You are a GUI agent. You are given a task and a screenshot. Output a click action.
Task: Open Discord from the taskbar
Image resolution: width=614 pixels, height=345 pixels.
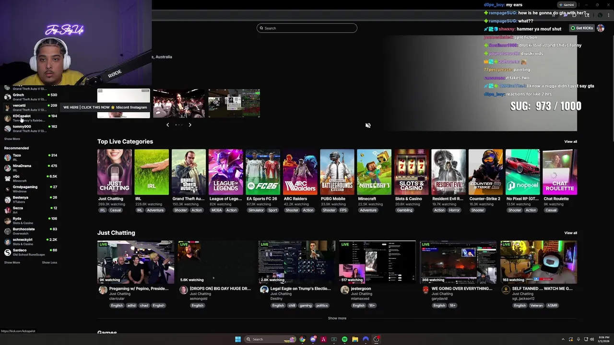(313, 339)
